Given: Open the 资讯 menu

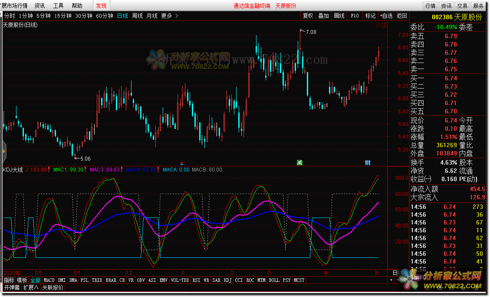Looking at the screenshot, I should (39, 6).
